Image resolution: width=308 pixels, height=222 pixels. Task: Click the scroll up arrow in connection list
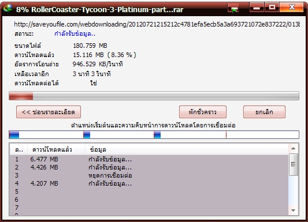[x=294, y=148]
